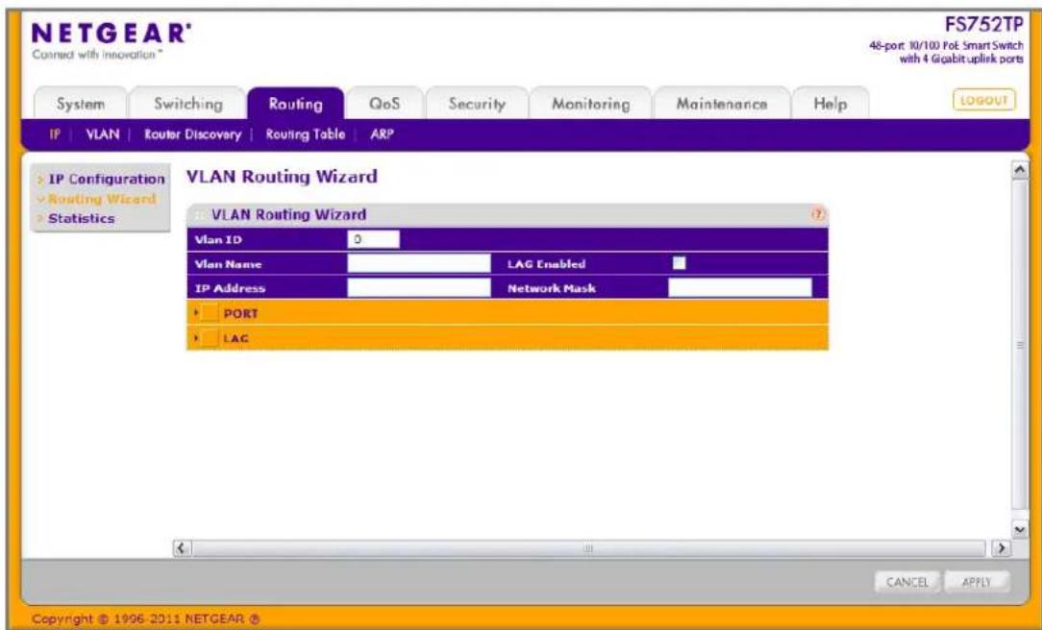Select the VLAN submenu item
This screenshot has height=630, width=1042.
(x=102, y=134)
